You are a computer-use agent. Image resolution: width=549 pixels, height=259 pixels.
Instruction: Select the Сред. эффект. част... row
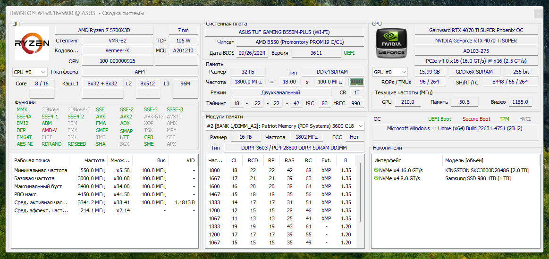click(x=105, y=210)
